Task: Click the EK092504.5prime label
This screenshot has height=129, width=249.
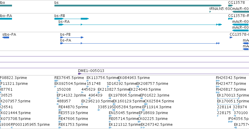Action: click(70, 84)
